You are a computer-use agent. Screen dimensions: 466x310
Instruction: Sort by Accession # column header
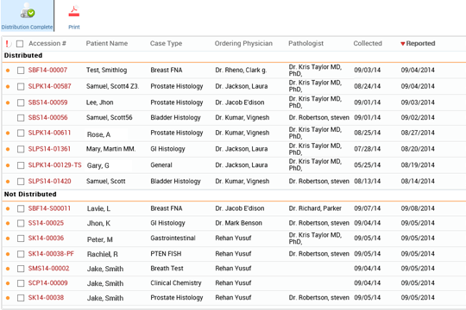pyautogui.click(x=47, y=44)
